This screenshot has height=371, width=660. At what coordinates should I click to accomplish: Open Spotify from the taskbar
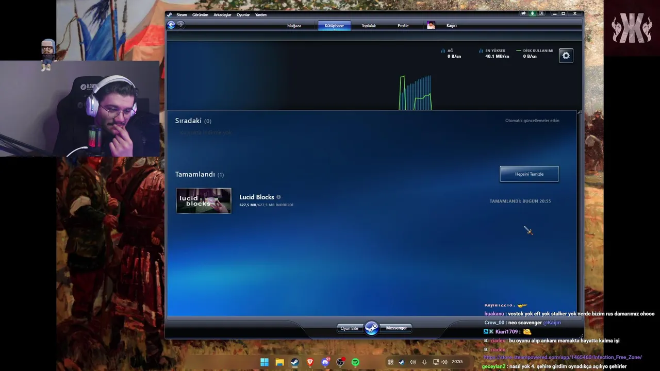355,362
